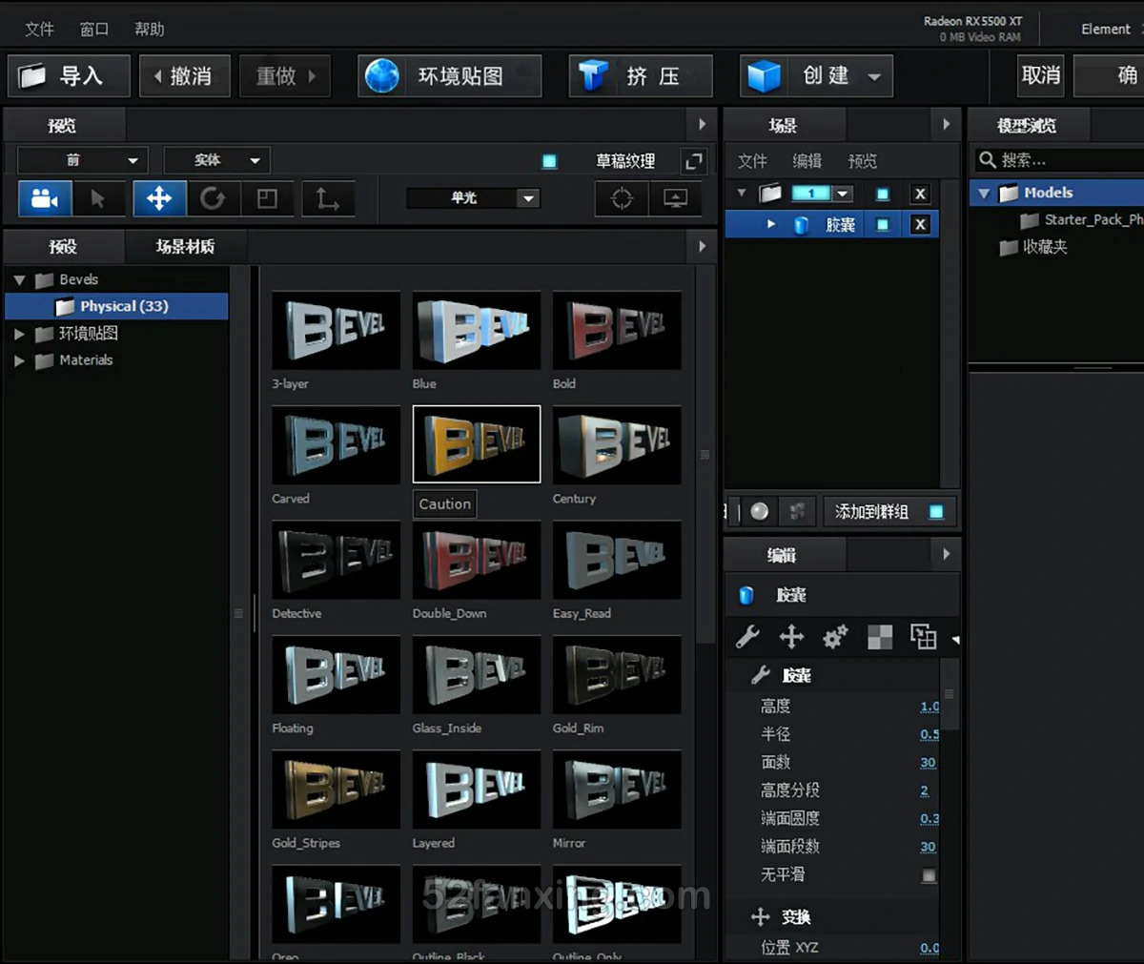The image size is (1144, 964).
Task: Click the 撤消 undo button
Action: coord(185,75)
